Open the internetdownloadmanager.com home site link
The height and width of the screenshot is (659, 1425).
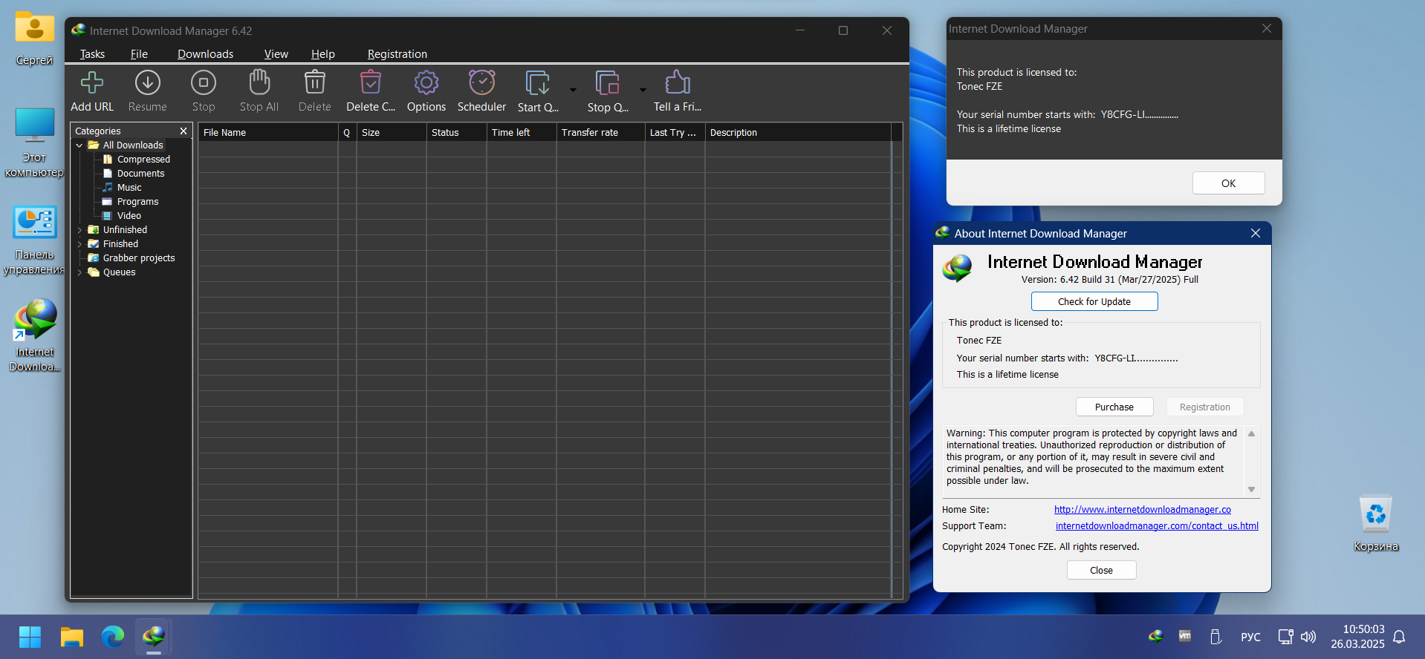[1142, 510]
